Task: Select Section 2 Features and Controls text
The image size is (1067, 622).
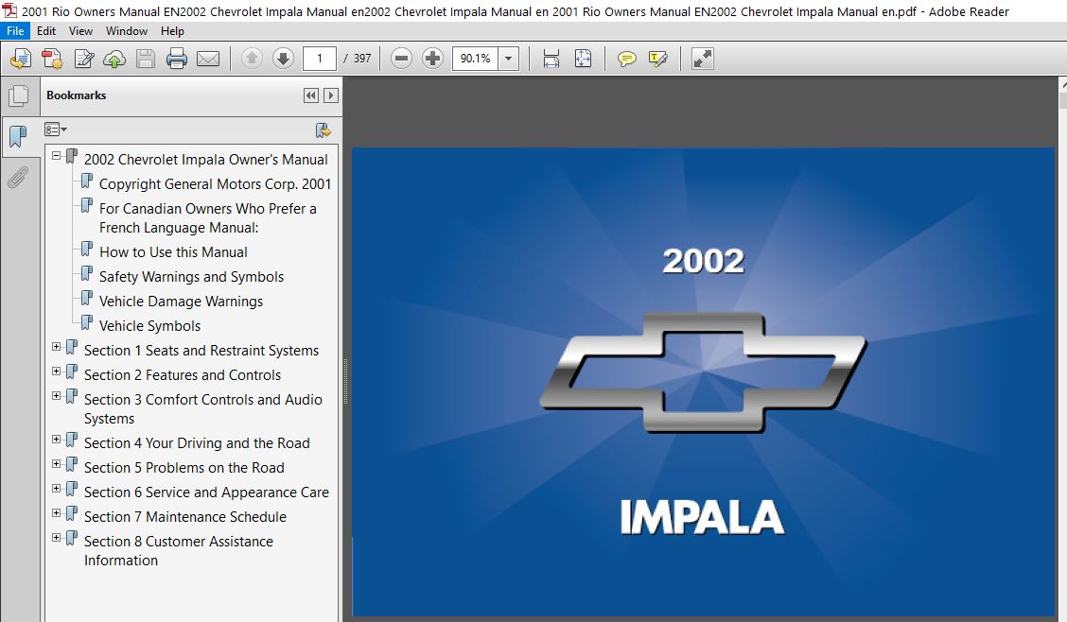Action: click(183, 374)
